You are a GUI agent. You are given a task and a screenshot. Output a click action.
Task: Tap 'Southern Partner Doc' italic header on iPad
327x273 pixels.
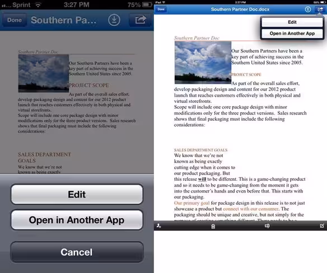(197, 38)
